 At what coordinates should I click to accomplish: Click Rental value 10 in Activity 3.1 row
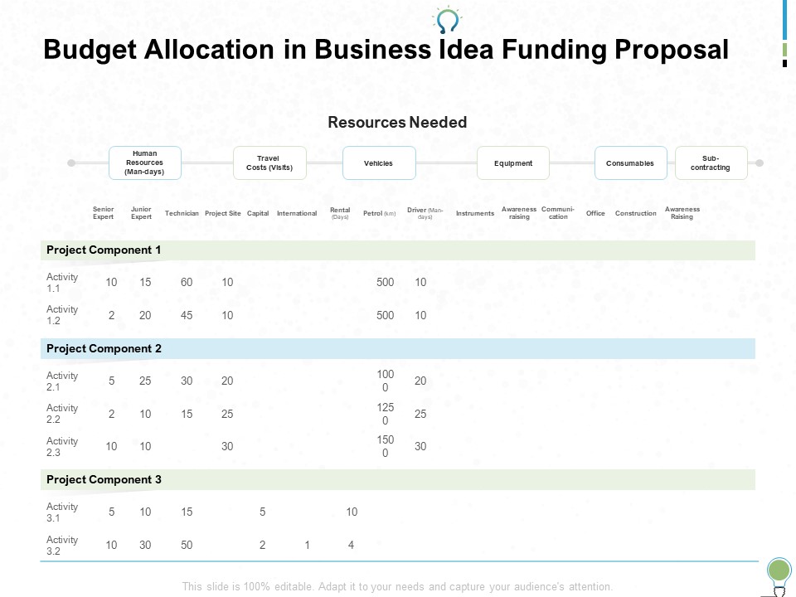click(x=352, y=512)
